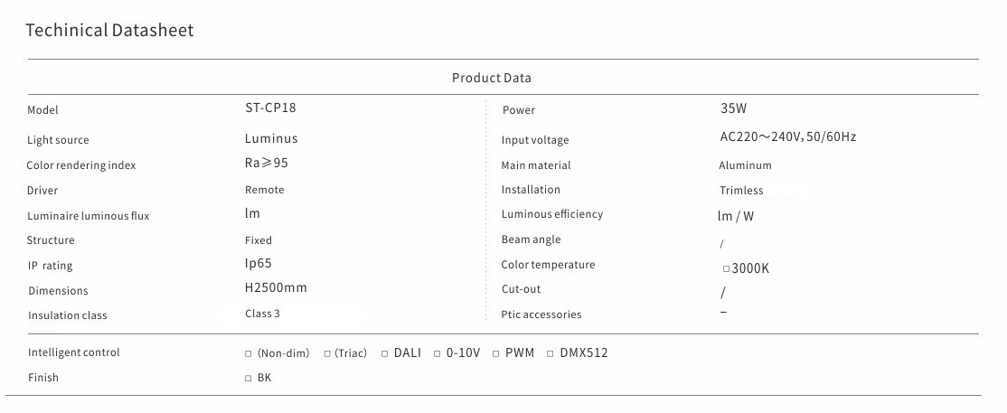Check the 3000K color temperature box
Screen dimensions: 1007x413
click(x=726, y=269)
